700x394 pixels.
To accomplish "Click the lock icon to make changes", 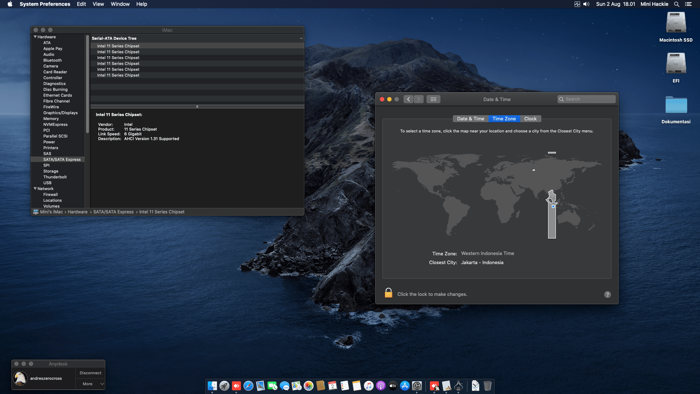I will tap(388, 293).
